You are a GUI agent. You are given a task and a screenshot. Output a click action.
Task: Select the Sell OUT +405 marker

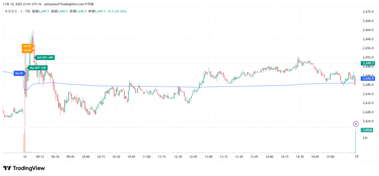[x=45, y=58]
